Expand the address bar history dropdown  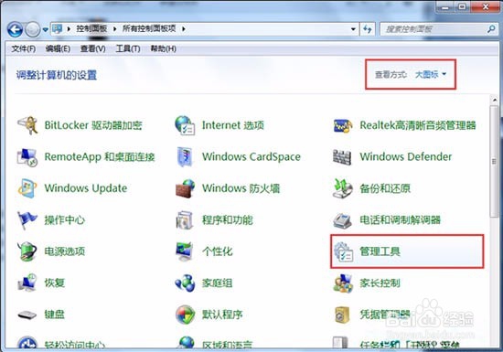pos(353,29)
